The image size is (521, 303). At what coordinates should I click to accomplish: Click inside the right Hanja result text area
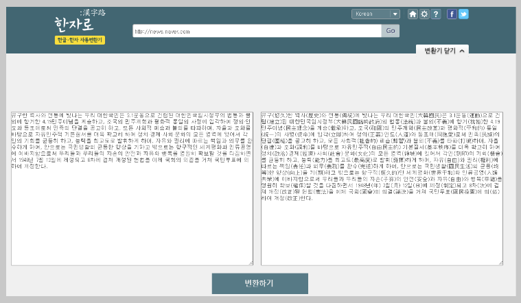tap(382, 189)
